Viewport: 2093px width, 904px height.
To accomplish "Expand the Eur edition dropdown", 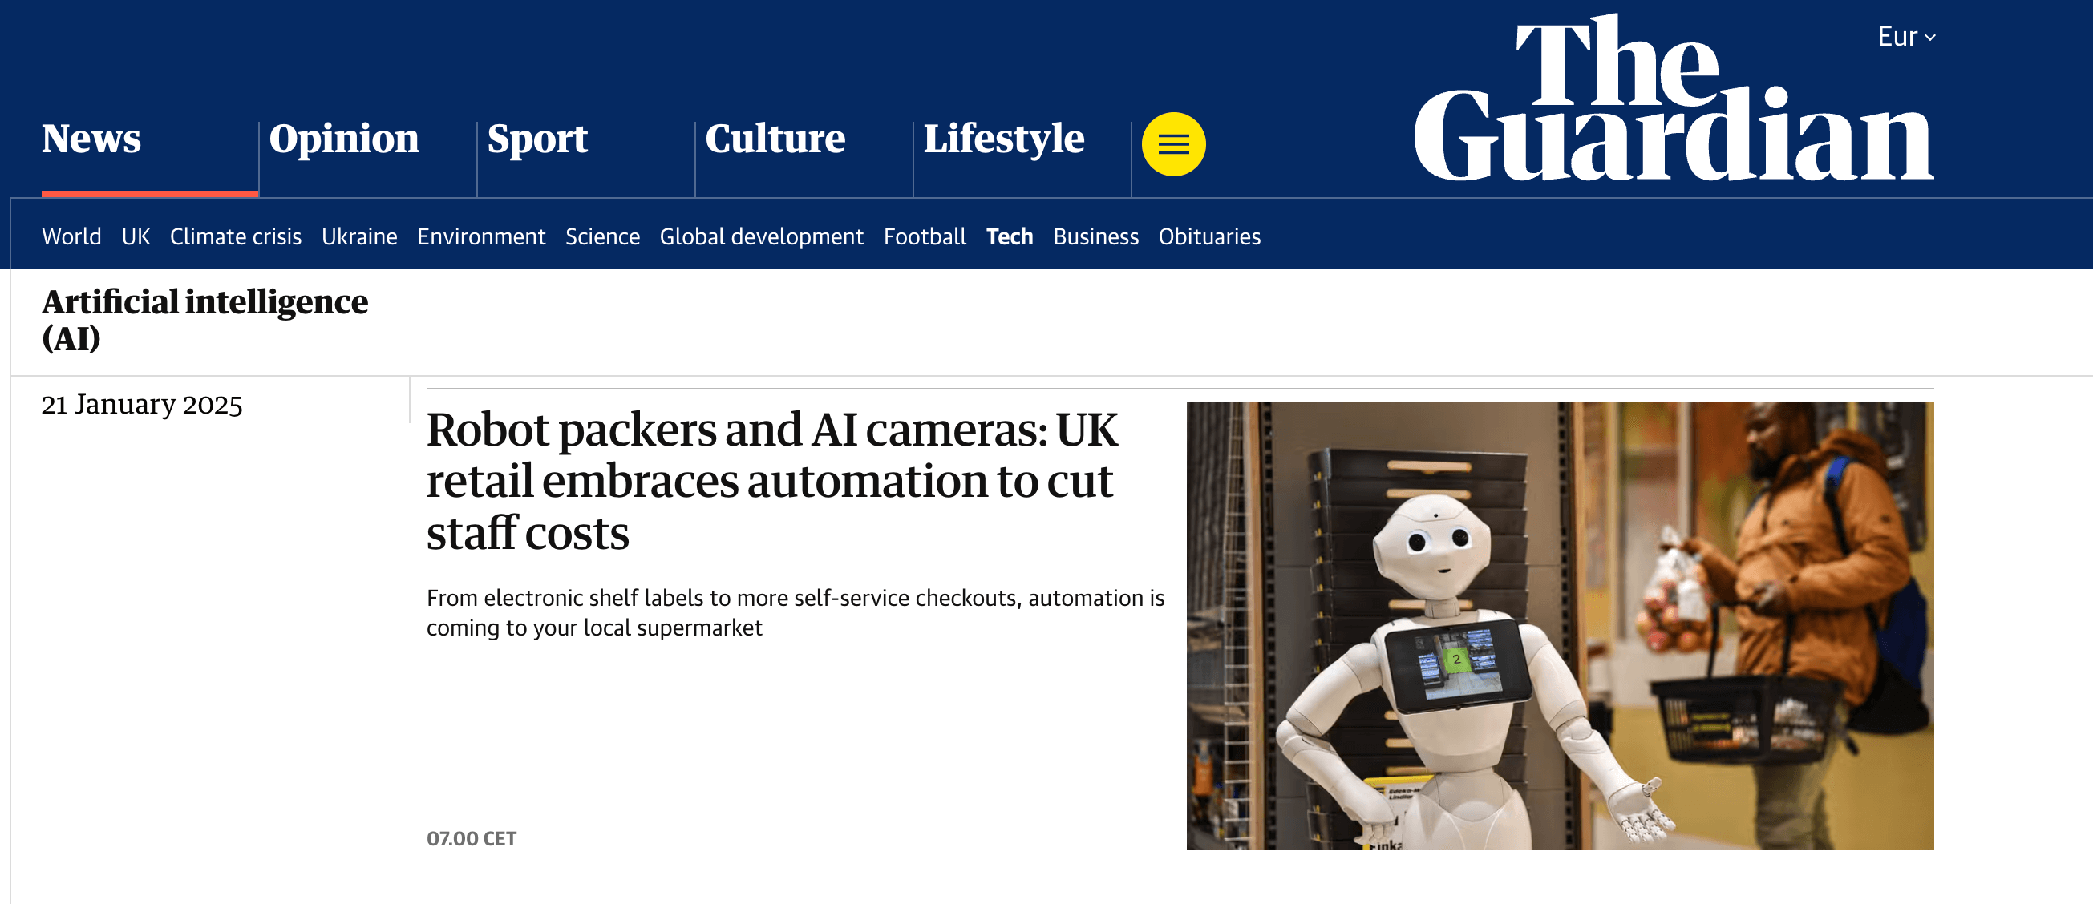I will click(1906, 37).
